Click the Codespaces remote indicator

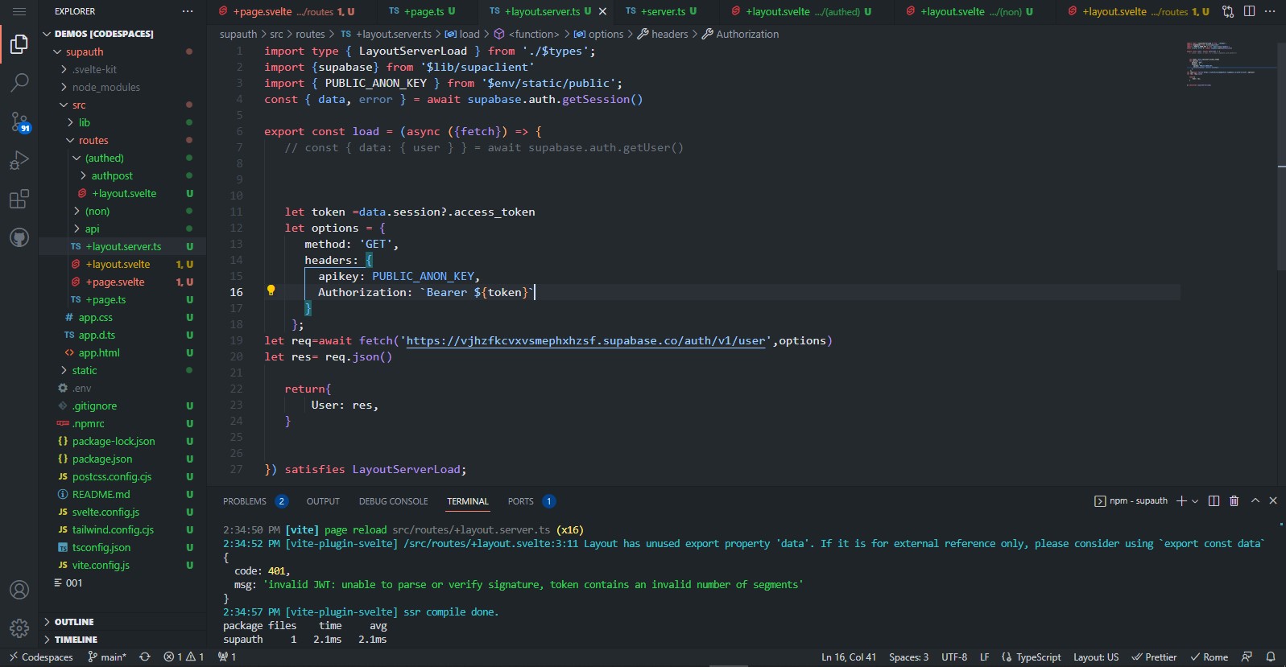coord(41,657)
